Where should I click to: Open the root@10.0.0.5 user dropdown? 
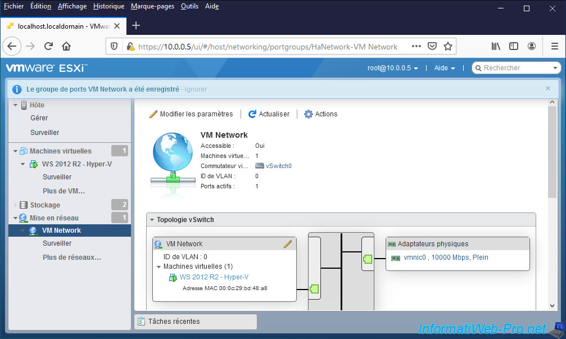(x=393, y=68)
